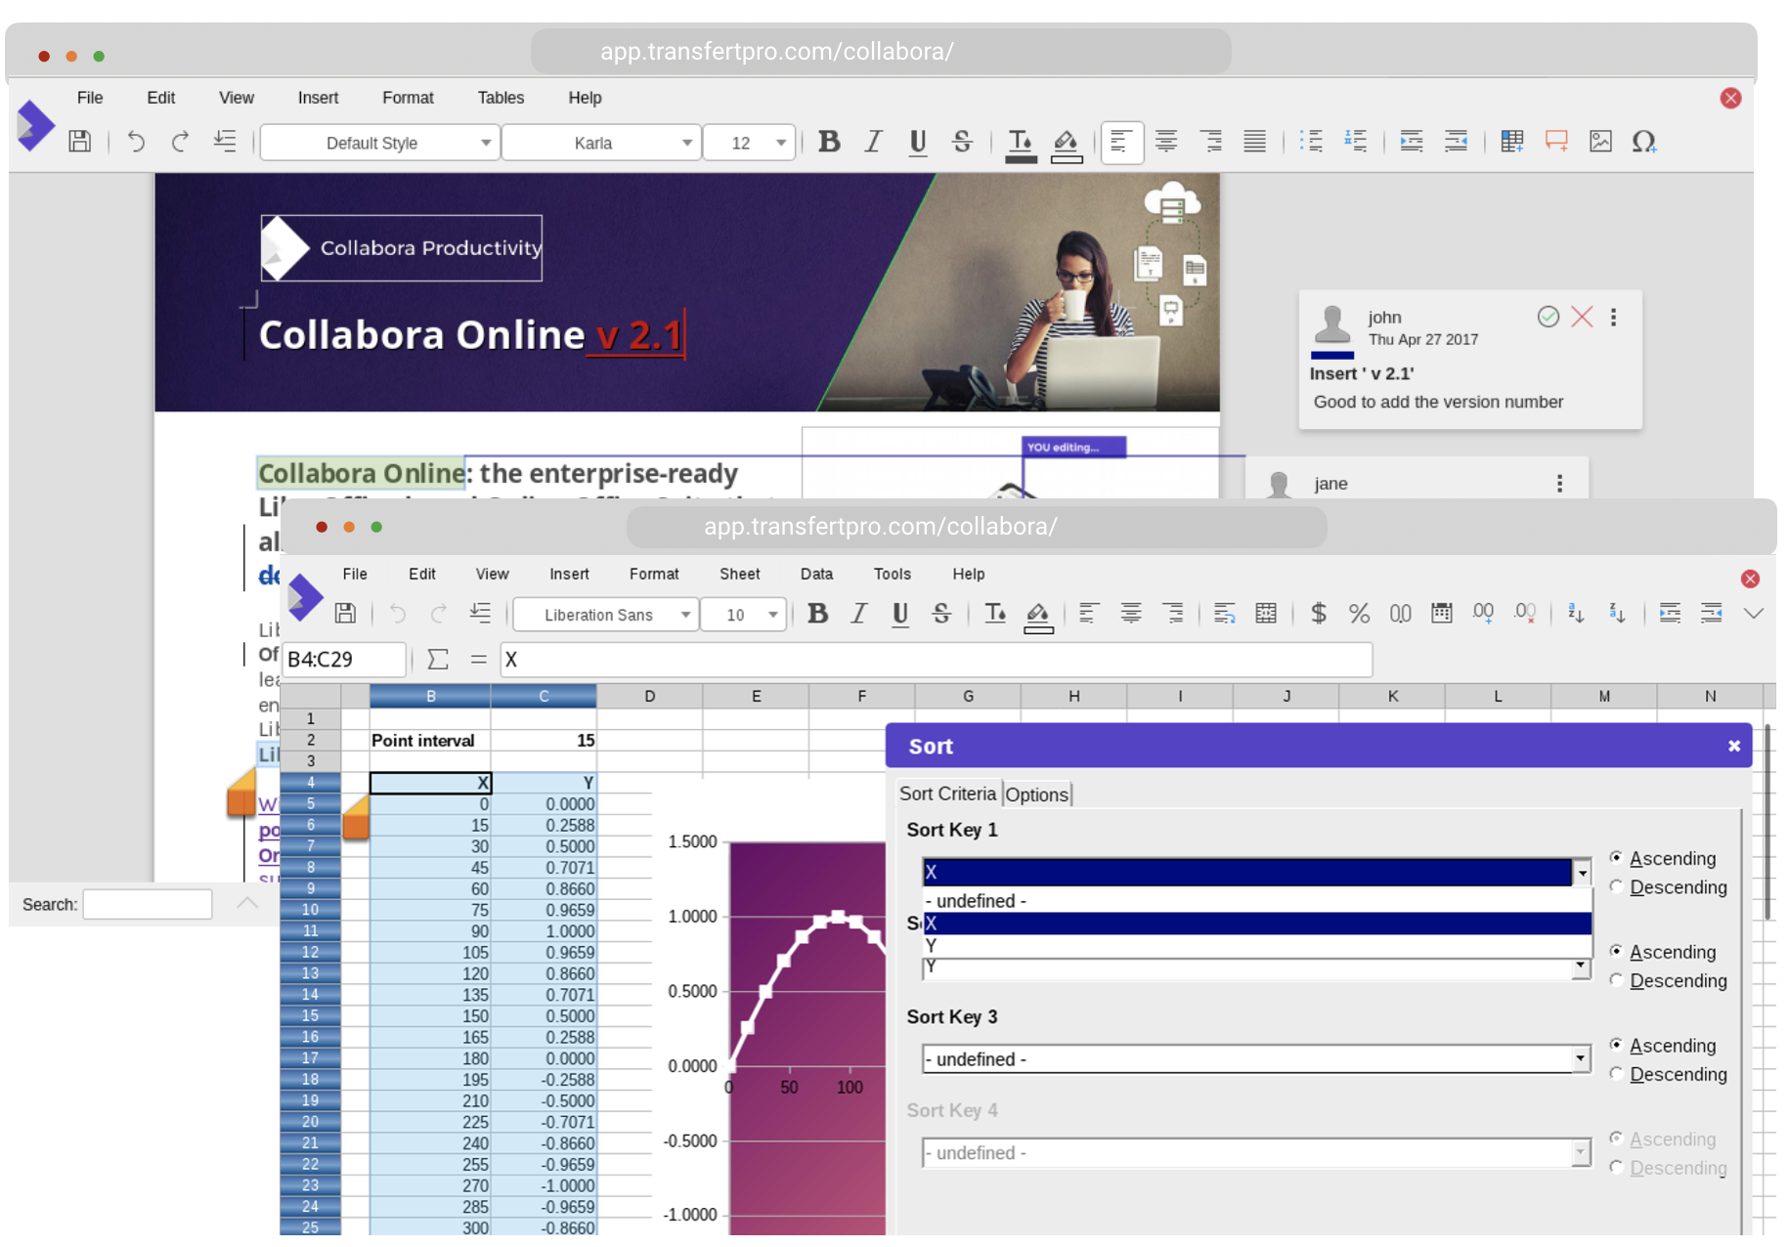
Task: Select Ascending for Sort Key 1
Action: coord(1616,858)
